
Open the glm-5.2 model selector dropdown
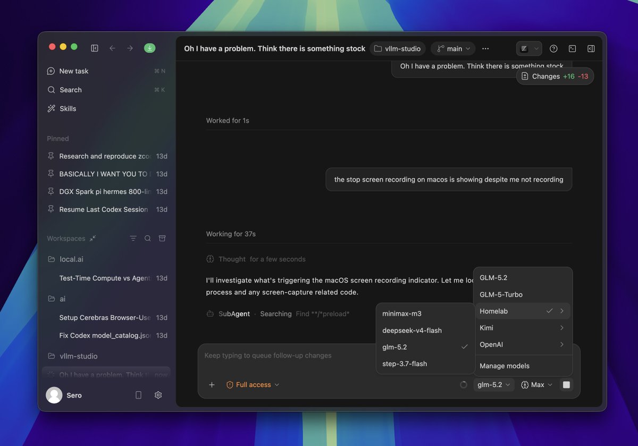coord(494,385)
